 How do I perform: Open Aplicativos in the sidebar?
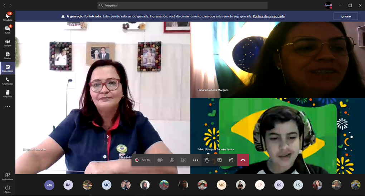point(8,176)
